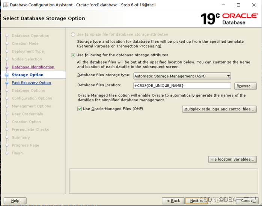This screenshot has height=206, width=262.
Task: Click the Nodes Selection step
Action: pos(27,59)
